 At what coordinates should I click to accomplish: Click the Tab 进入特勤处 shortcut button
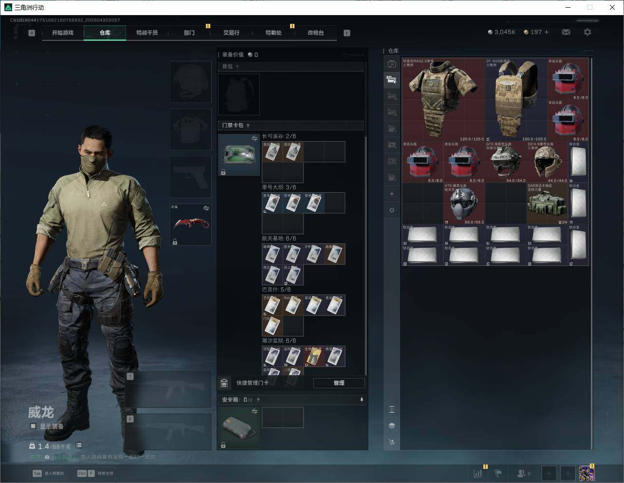[48, 473]
